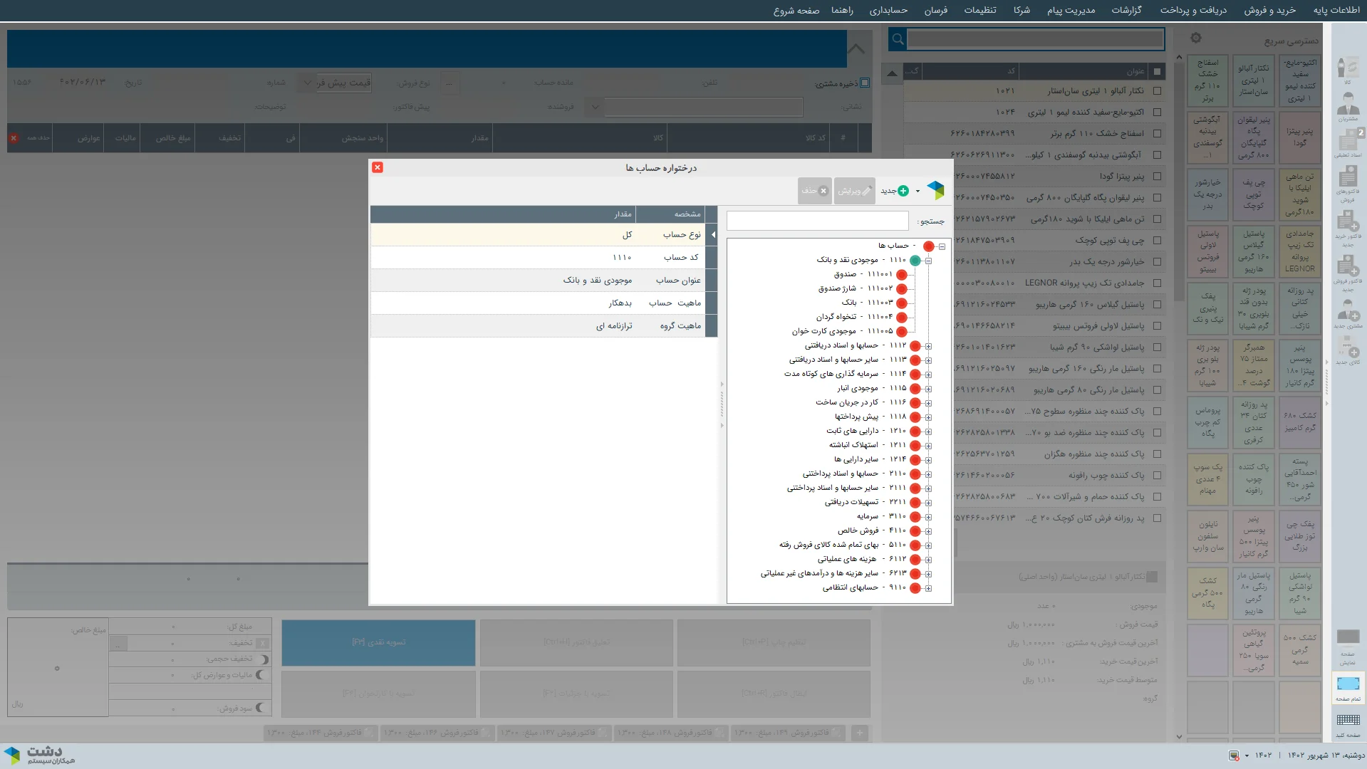Click the پنیر پیتزا گودا quick access tile
Viewport: 1367px width, 769px height.
coord(1299,137)
